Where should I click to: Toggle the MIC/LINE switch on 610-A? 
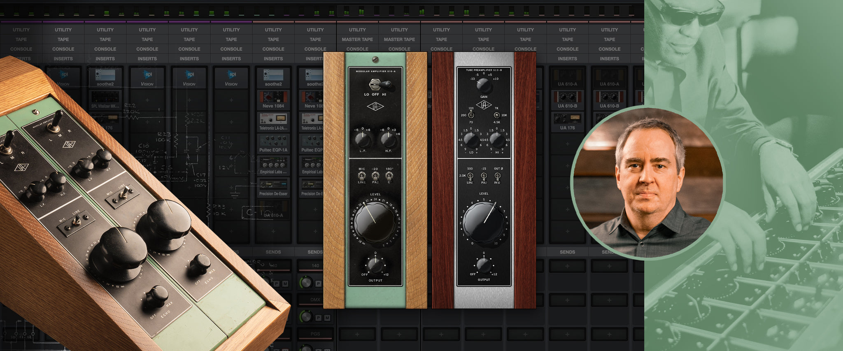coord(362,176)
